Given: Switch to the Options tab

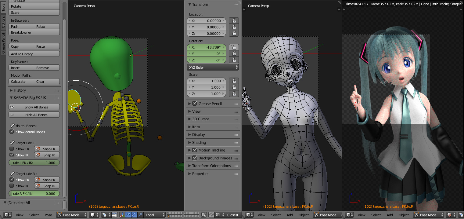Looking at the screenshot, I should click(x=3, y=22).
